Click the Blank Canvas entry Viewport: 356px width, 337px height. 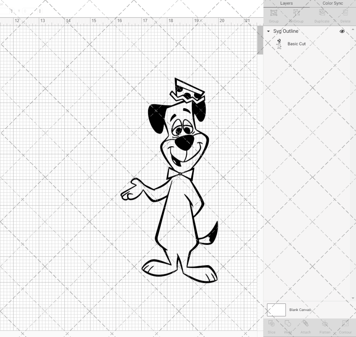(300, 310)
